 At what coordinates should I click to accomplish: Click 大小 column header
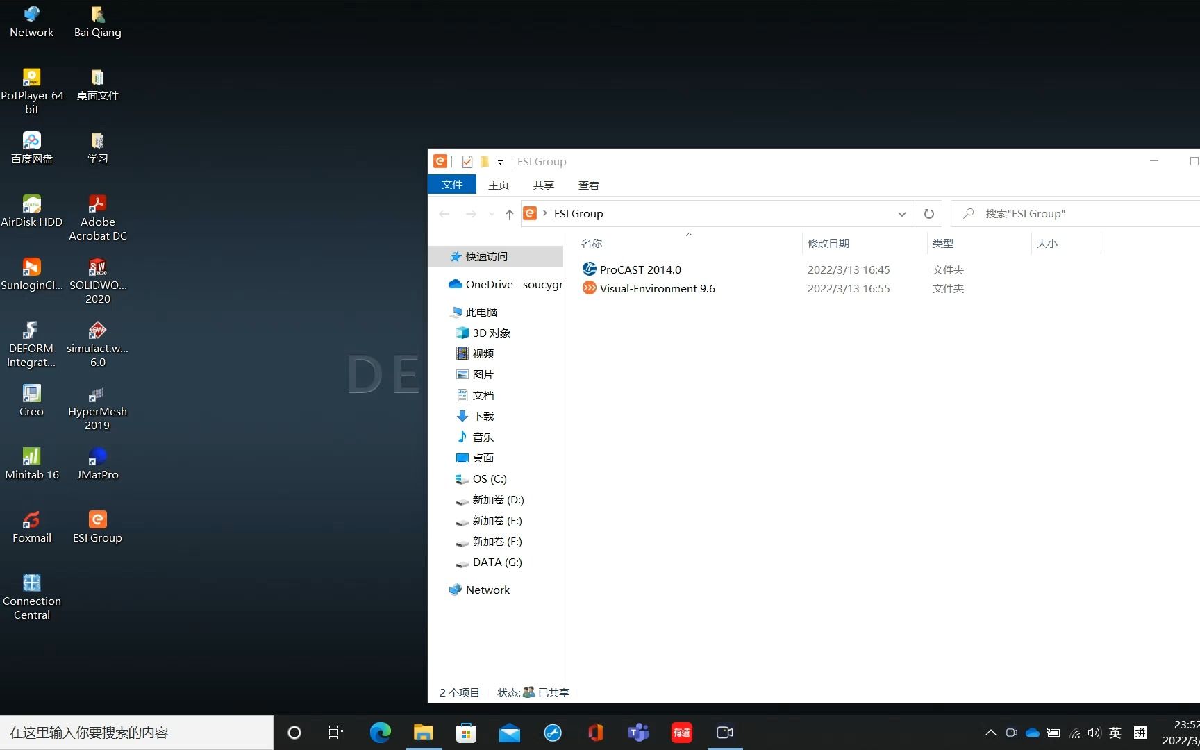pyautogui.click(x=1047, y=243)
